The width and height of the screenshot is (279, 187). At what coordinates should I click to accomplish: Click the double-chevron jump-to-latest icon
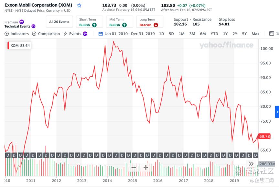pyautogui.click(x=251, y=164)
